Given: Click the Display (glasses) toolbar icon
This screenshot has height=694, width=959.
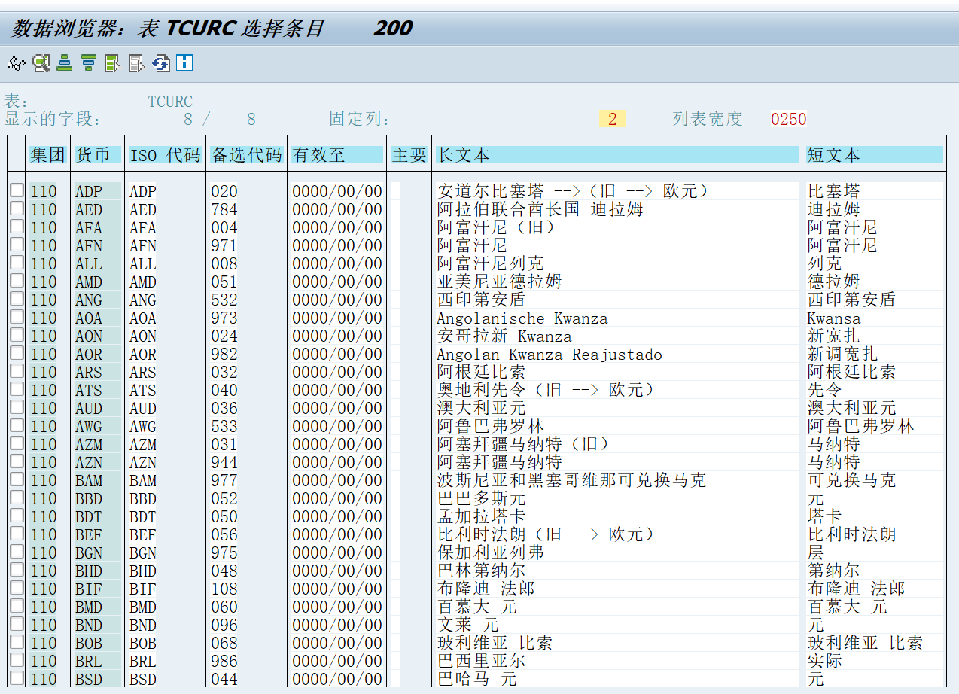Looking at the screenshot, I should point(16,63).
